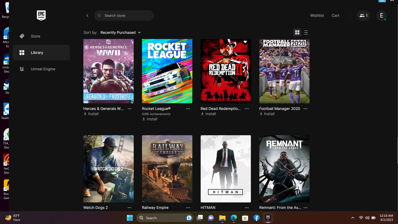This screenshot has height=224, width=398.
Task: Open the friends panel
Action: (x=363, y=15)
